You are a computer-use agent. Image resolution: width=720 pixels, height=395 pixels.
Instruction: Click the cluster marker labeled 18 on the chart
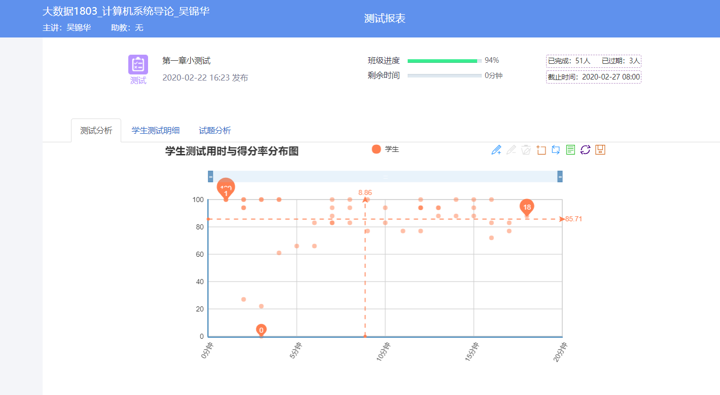pyautogui.click(x=526, y=207)
